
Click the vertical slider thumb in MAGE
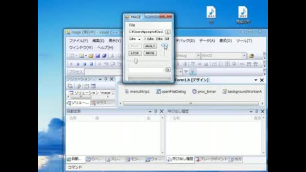(164, 46)
